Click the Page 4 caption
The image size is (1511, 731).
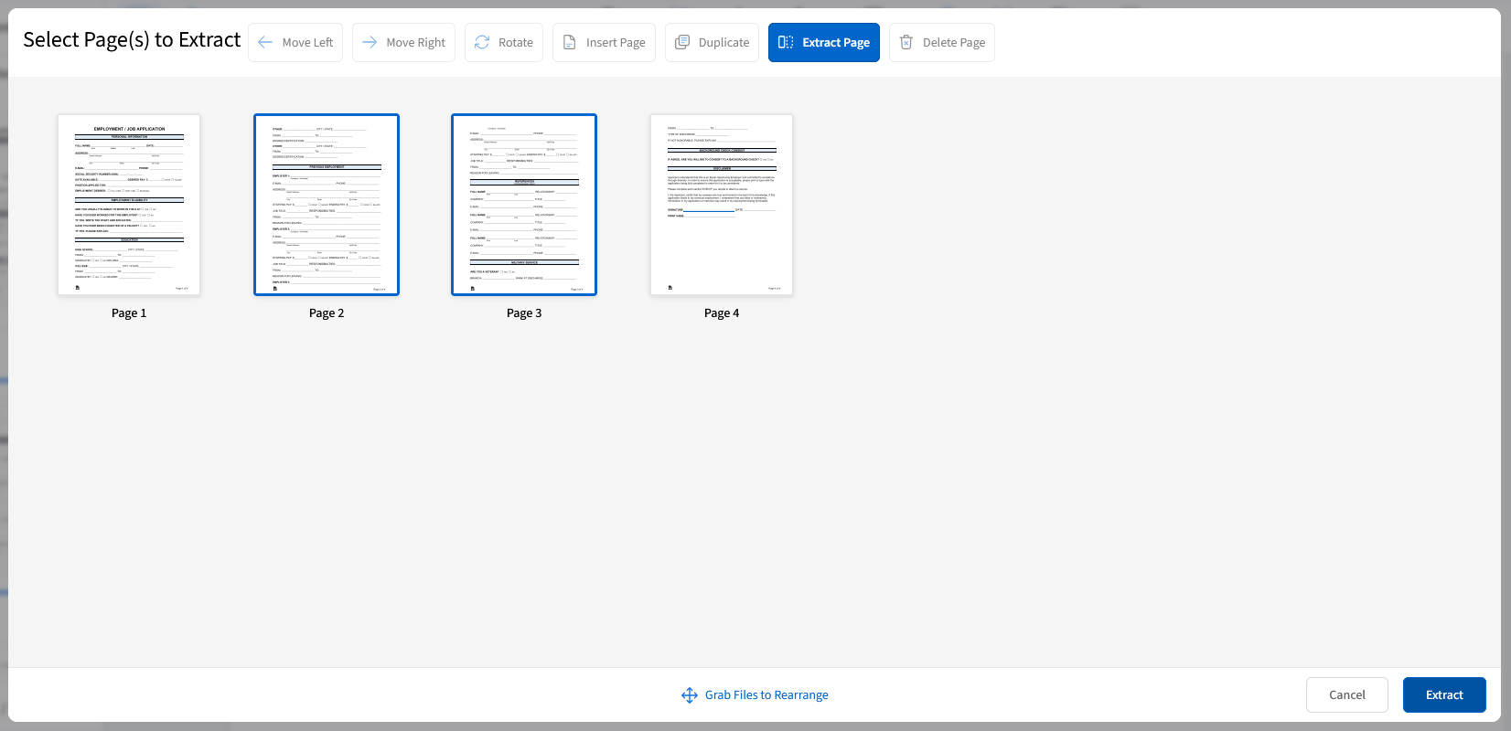(x=722, y=313)
